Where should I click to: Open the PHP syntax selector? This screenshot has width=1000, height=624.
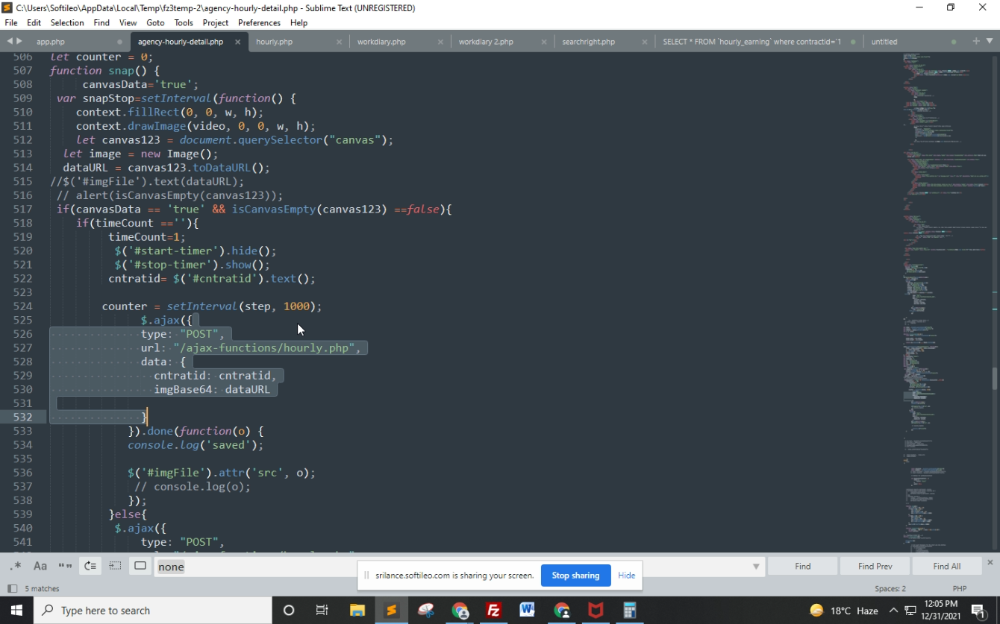pos(959,588)
